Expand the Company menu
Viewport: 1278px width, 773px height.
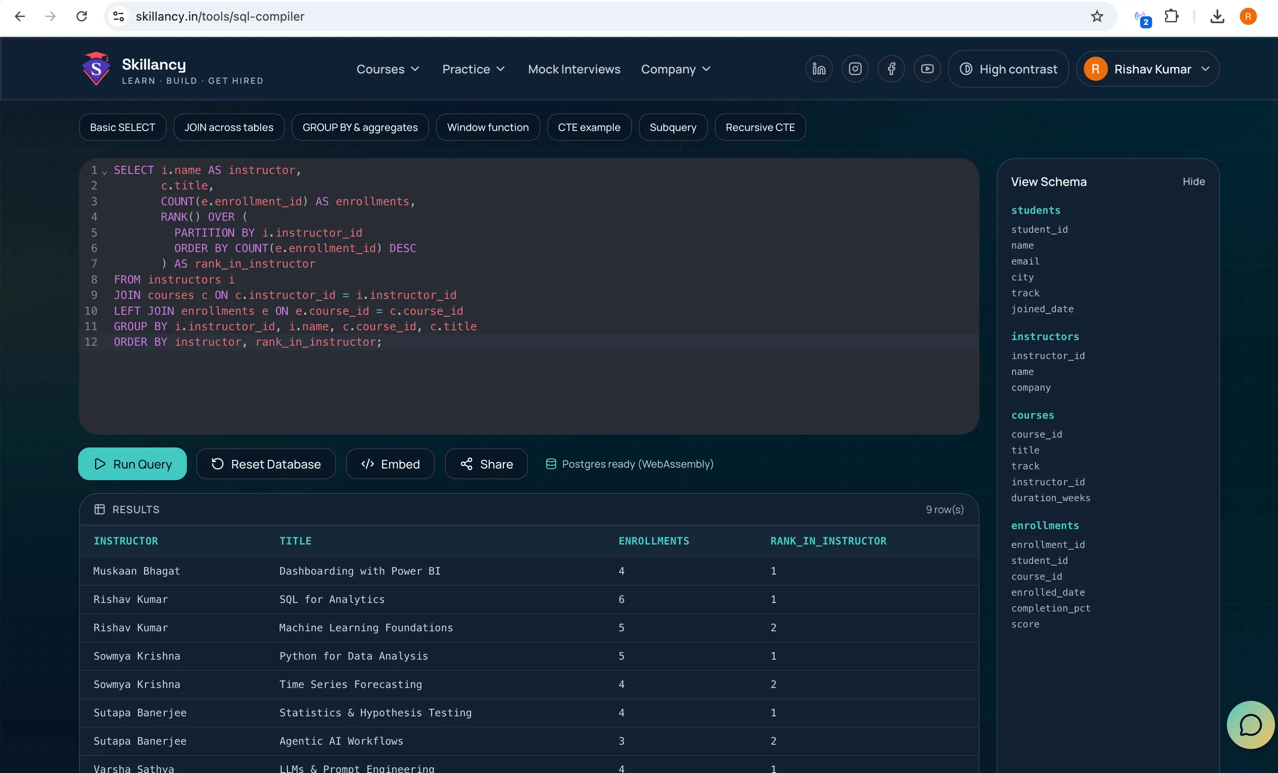point(675,69)
